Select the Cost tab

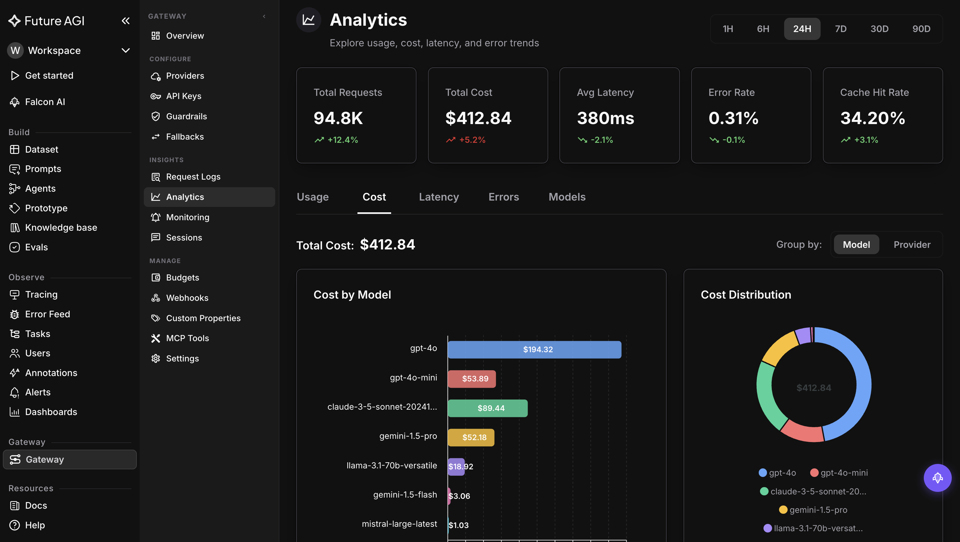point(374,197)
